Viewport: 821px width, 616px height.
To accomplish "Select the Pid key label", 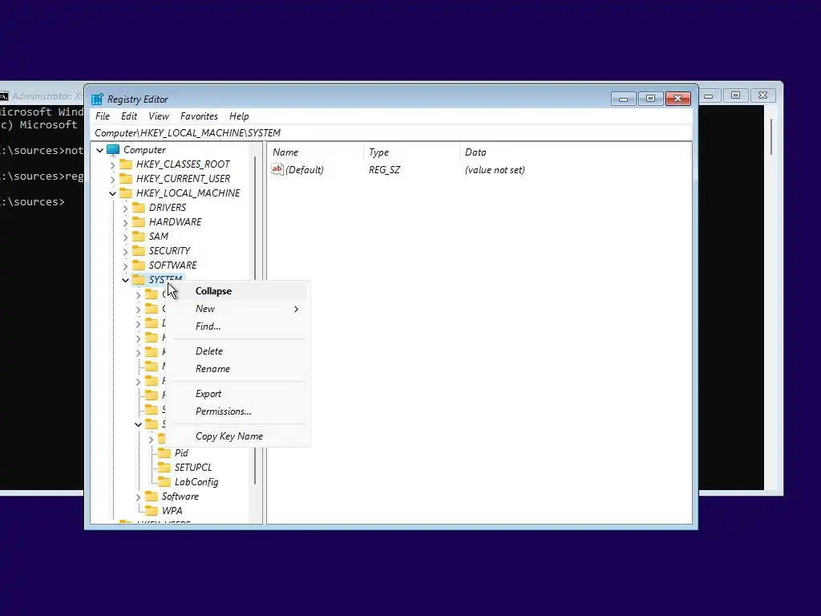I will coord(181,453).
